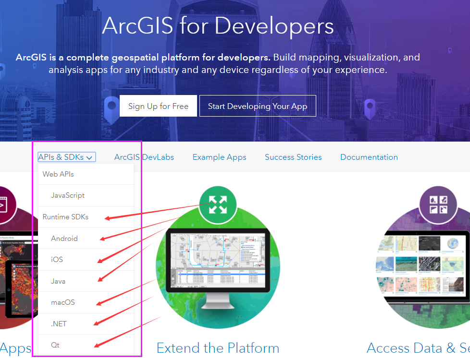Click the Web APIs menu heading
Viewport: 470px width, 358px height.
[x=86, y=174]
